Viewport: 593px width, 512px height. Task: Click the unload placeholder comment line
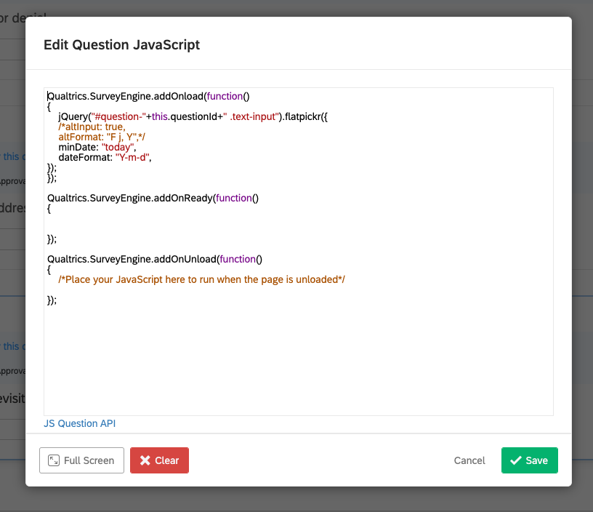pos(201,280)
